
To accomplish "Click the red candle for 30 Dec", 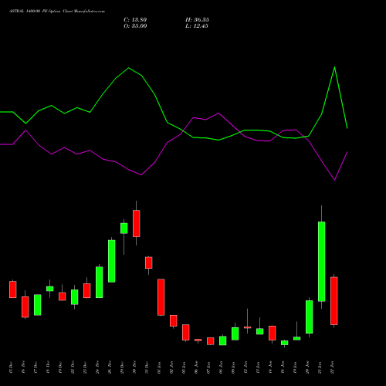I will [137, 223].
